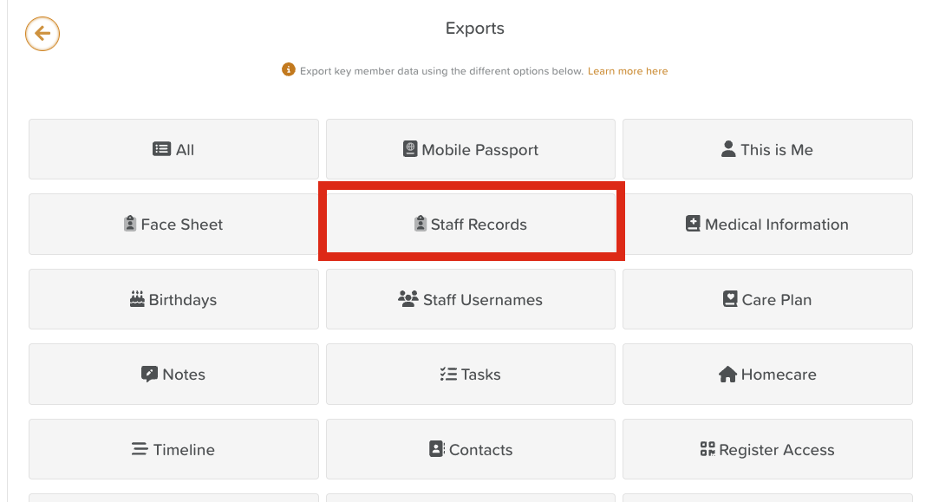This screenshot has width=939, height=502.
Task: Select the Staff Usernames group icon
Action: [x=408, y=299]
